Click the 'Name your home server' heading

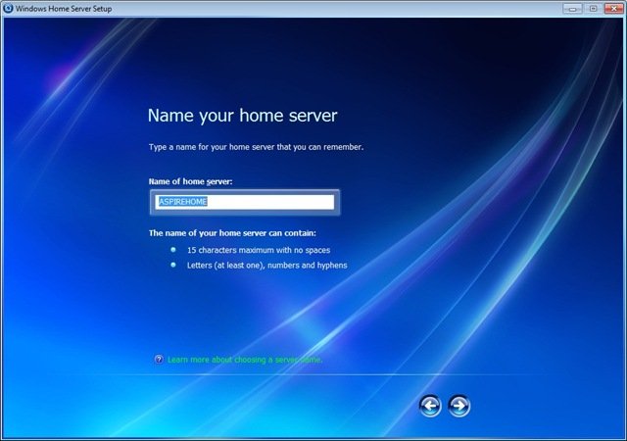pyautogui.click(x=242, y=116)
